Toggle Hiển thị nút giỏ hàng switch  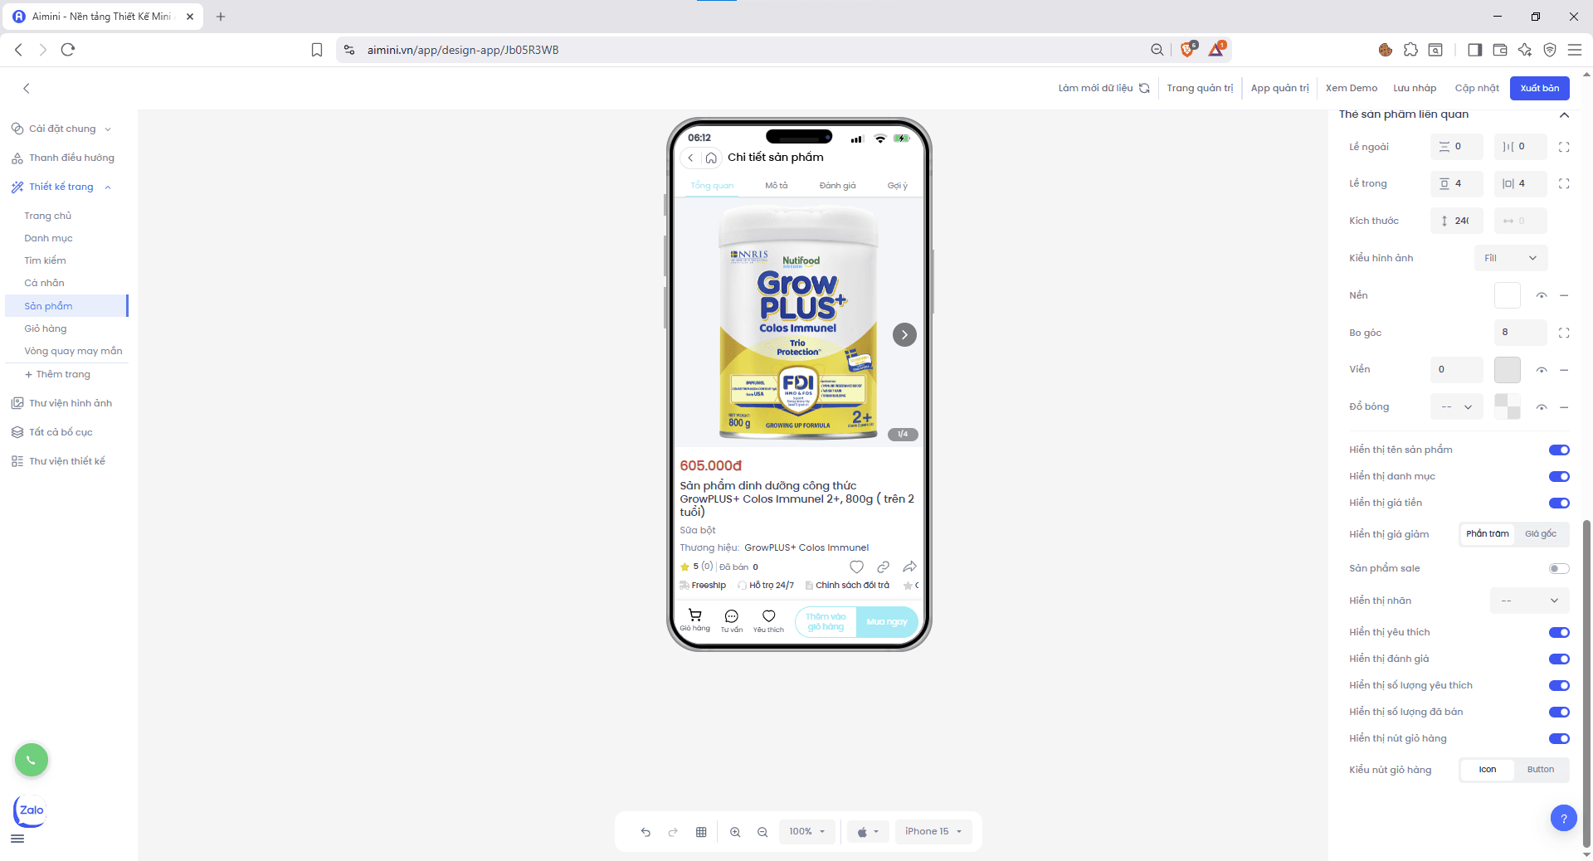point(1558,739)
